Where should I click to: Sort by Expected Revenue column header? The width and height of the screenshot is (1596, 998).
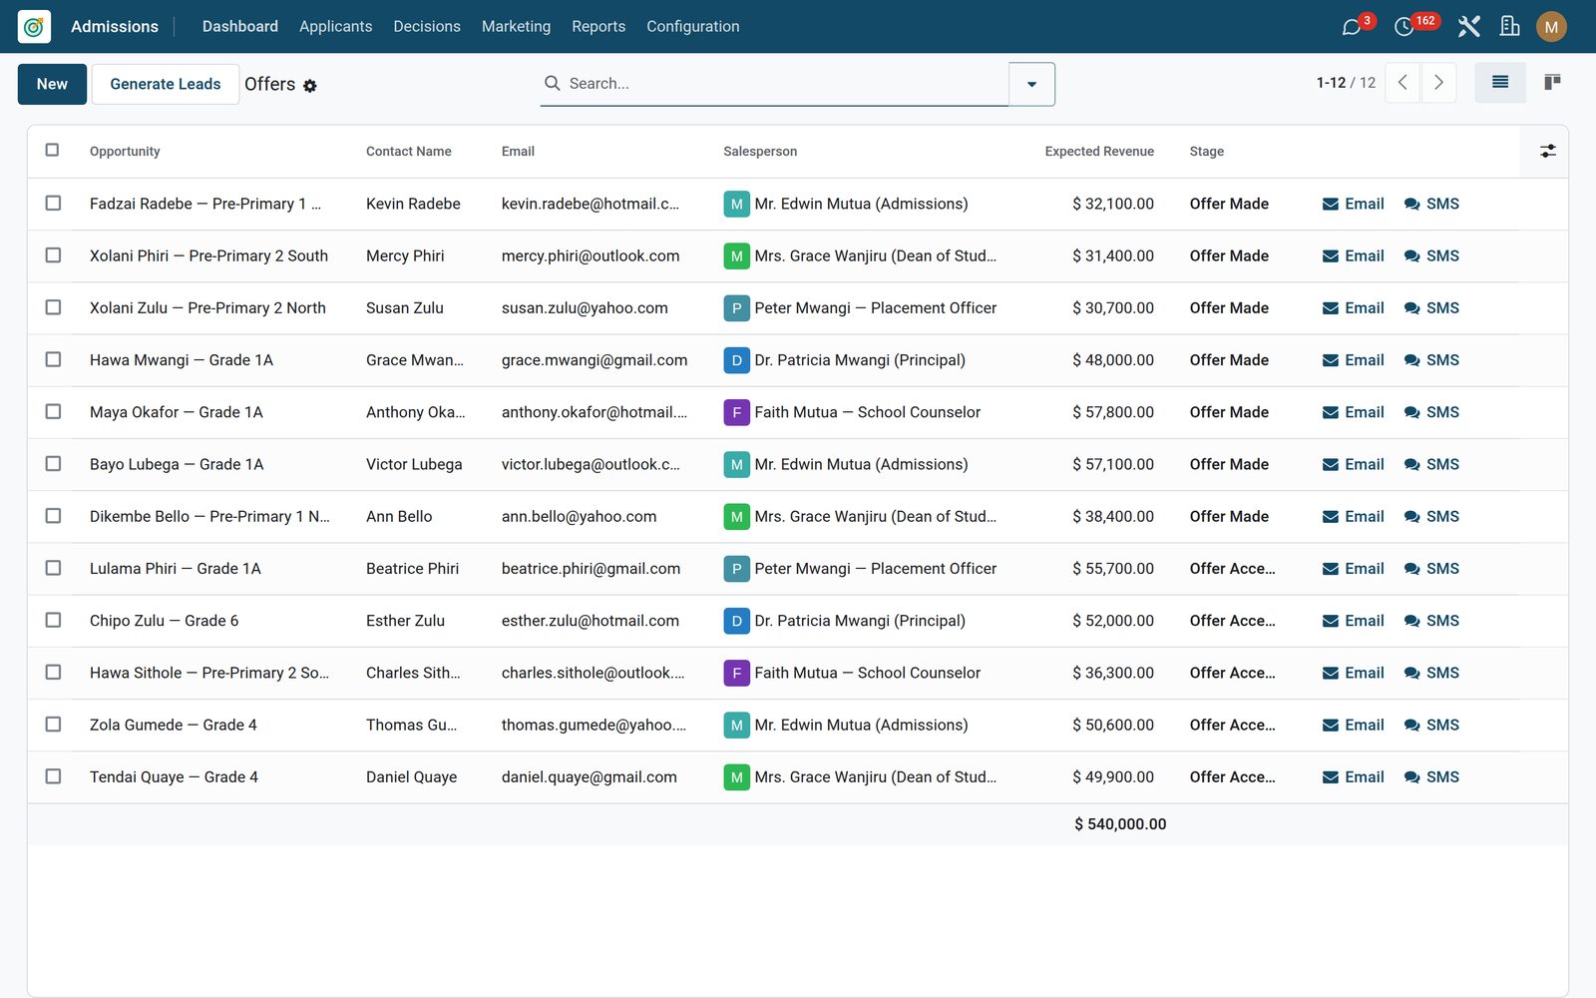pyautogui.click(x=1099, y=152)
